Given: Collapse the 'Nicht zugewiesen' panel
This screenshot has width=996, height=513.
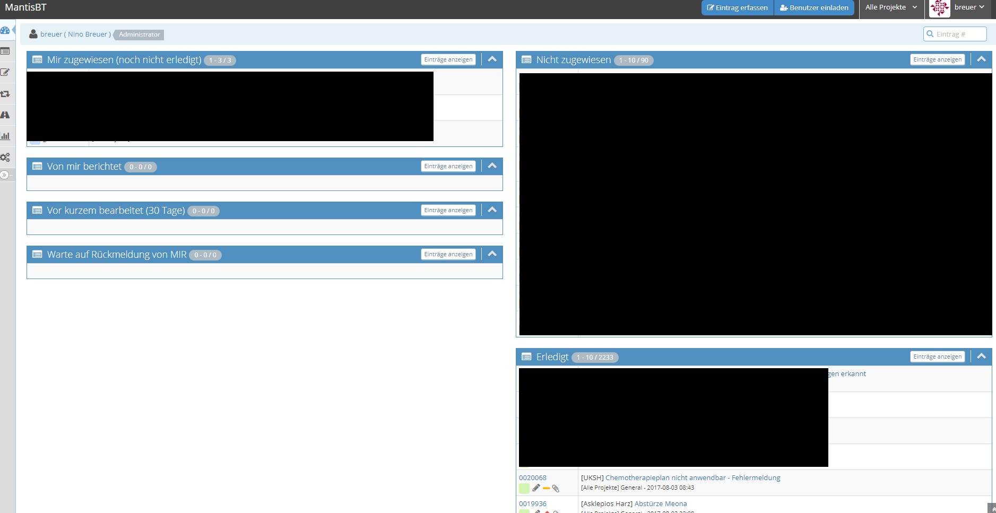Looking at the screenshot, I should 982,59.
